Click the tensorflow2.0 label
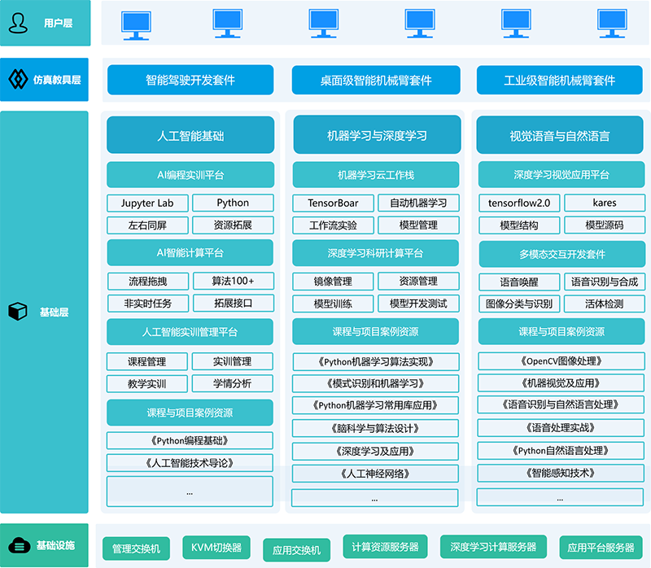Viewport: 651px width, 568px height. click(521, 203)
